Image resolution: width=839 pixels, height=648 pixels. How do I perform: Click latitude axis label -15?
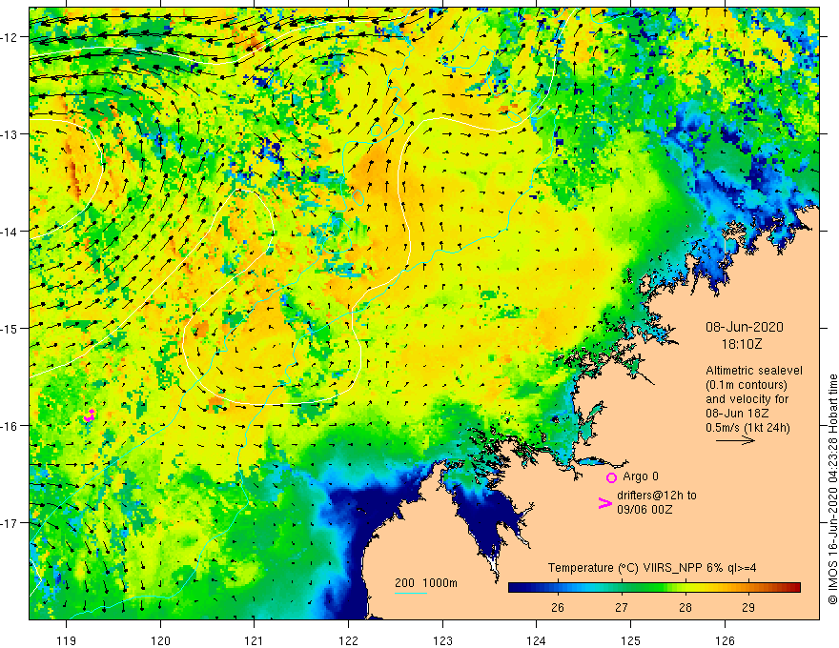10,328
